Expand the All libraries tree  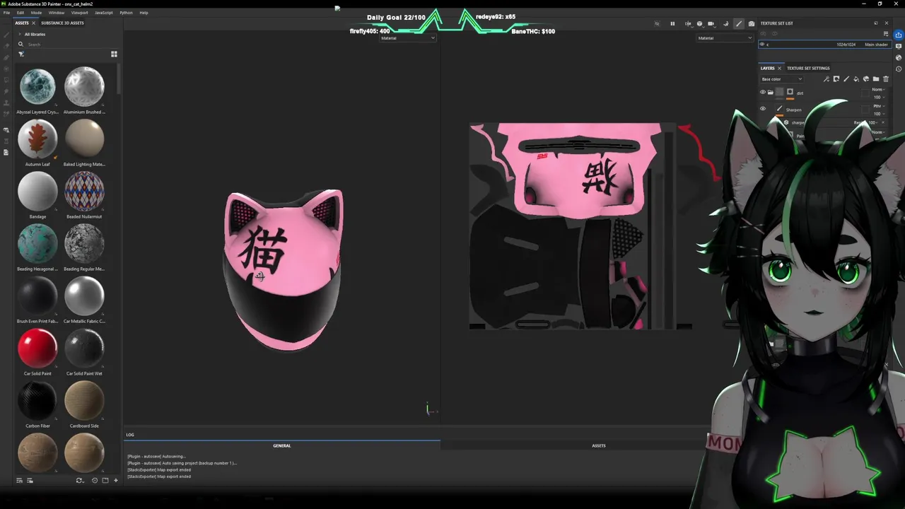[x=19, y=34]
